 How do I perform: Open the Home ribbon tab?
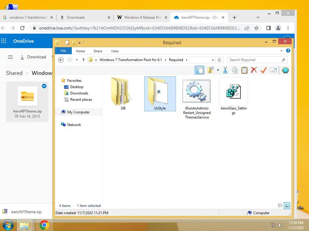click(x=80, y=51)
